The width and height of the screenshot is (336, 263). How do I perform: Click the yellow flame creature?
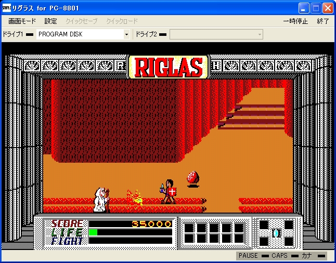(135, 198)
